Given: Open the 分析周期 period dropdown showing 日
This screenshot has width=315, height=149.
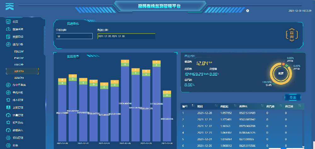Looking at the screenshot, I should tap(74, 36).
